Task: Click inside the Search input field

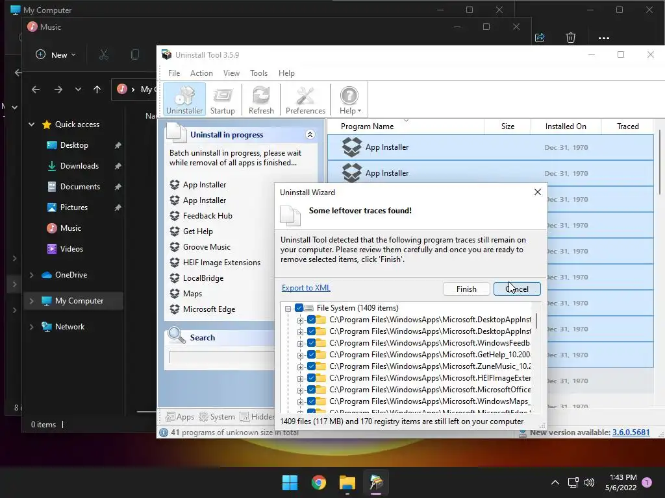Action: (222, 357)
